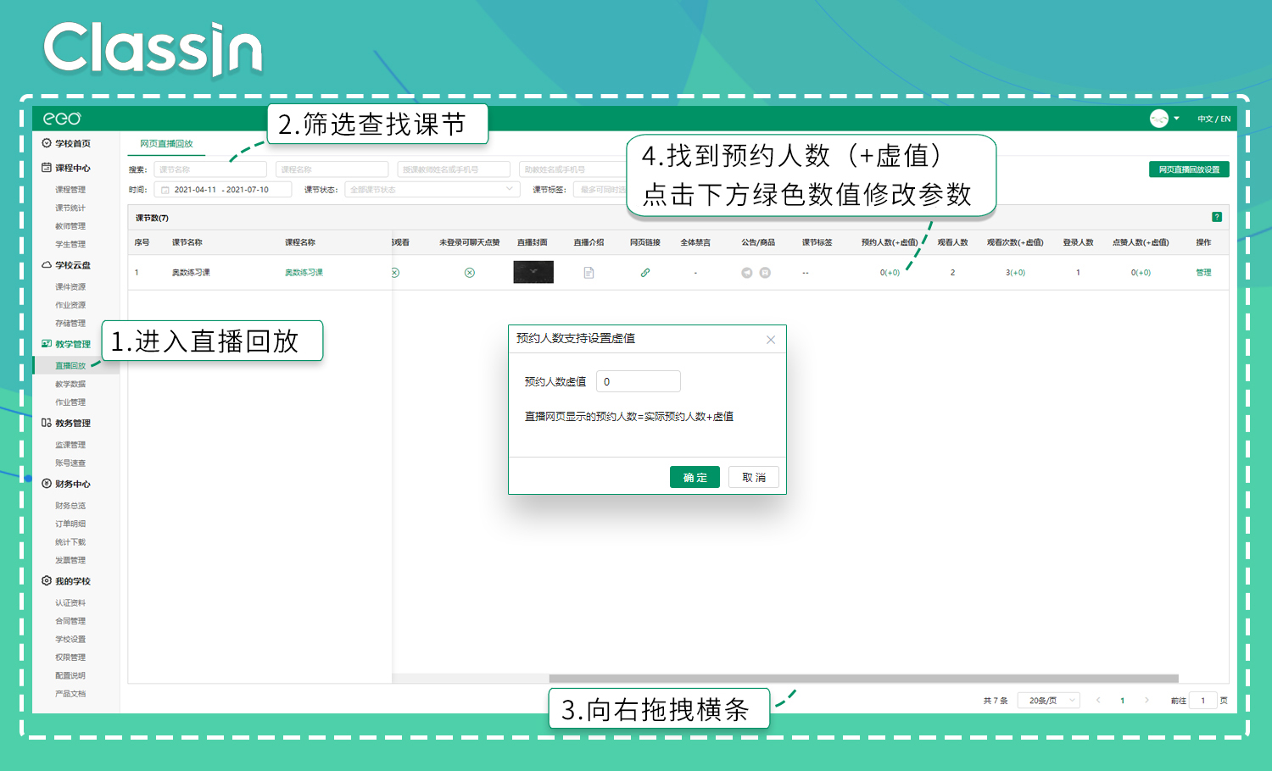This screenshot has width=1272, height=771.
Task: Focus the 授课教师姓名或手机号 search field
Action: coord(454,169)
